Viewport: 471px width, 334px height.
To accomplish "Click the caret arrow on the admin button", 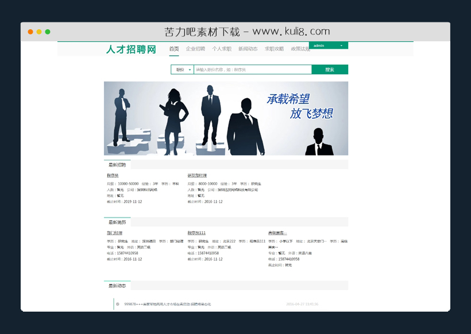I will [x=342, y=45].
